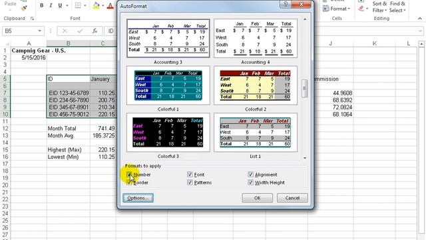Select column B header

[68, 43]
